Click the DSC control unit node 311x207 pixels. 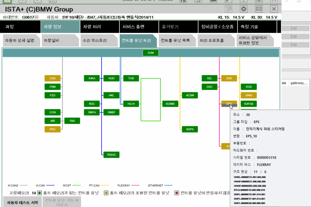pos(210,87)
